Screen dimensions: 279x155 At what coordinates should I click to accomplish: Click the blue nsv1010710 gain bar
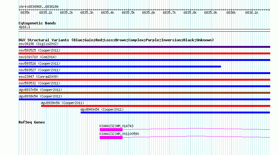point(144,60)
